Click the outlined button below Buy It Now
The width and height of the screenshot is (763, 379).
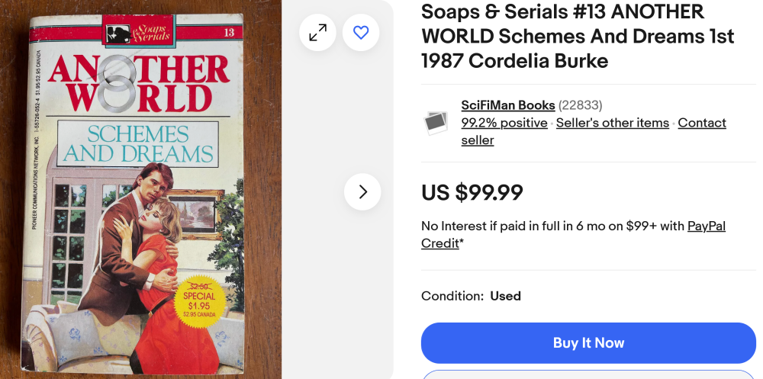click(588, 374)
